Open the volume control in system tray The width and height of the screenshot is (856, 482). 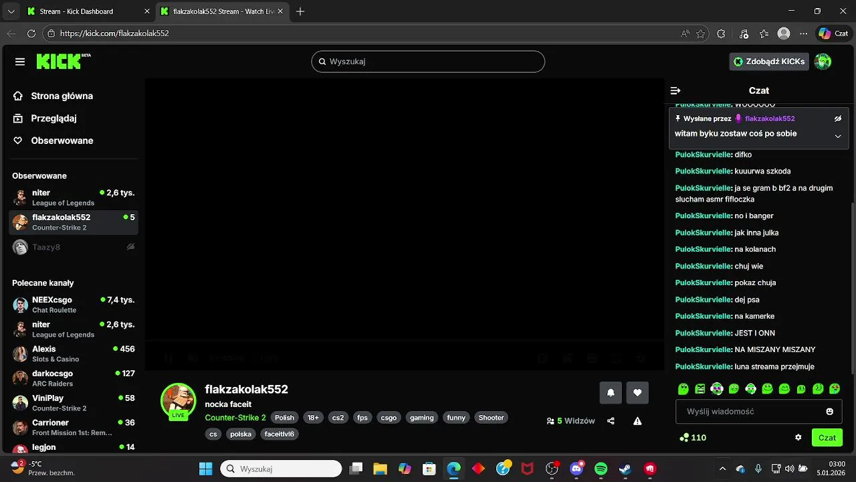click(x=790, y=469)
